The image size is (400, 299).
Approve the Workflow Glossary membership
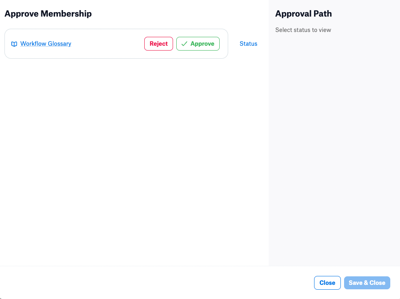pos(198,44)
